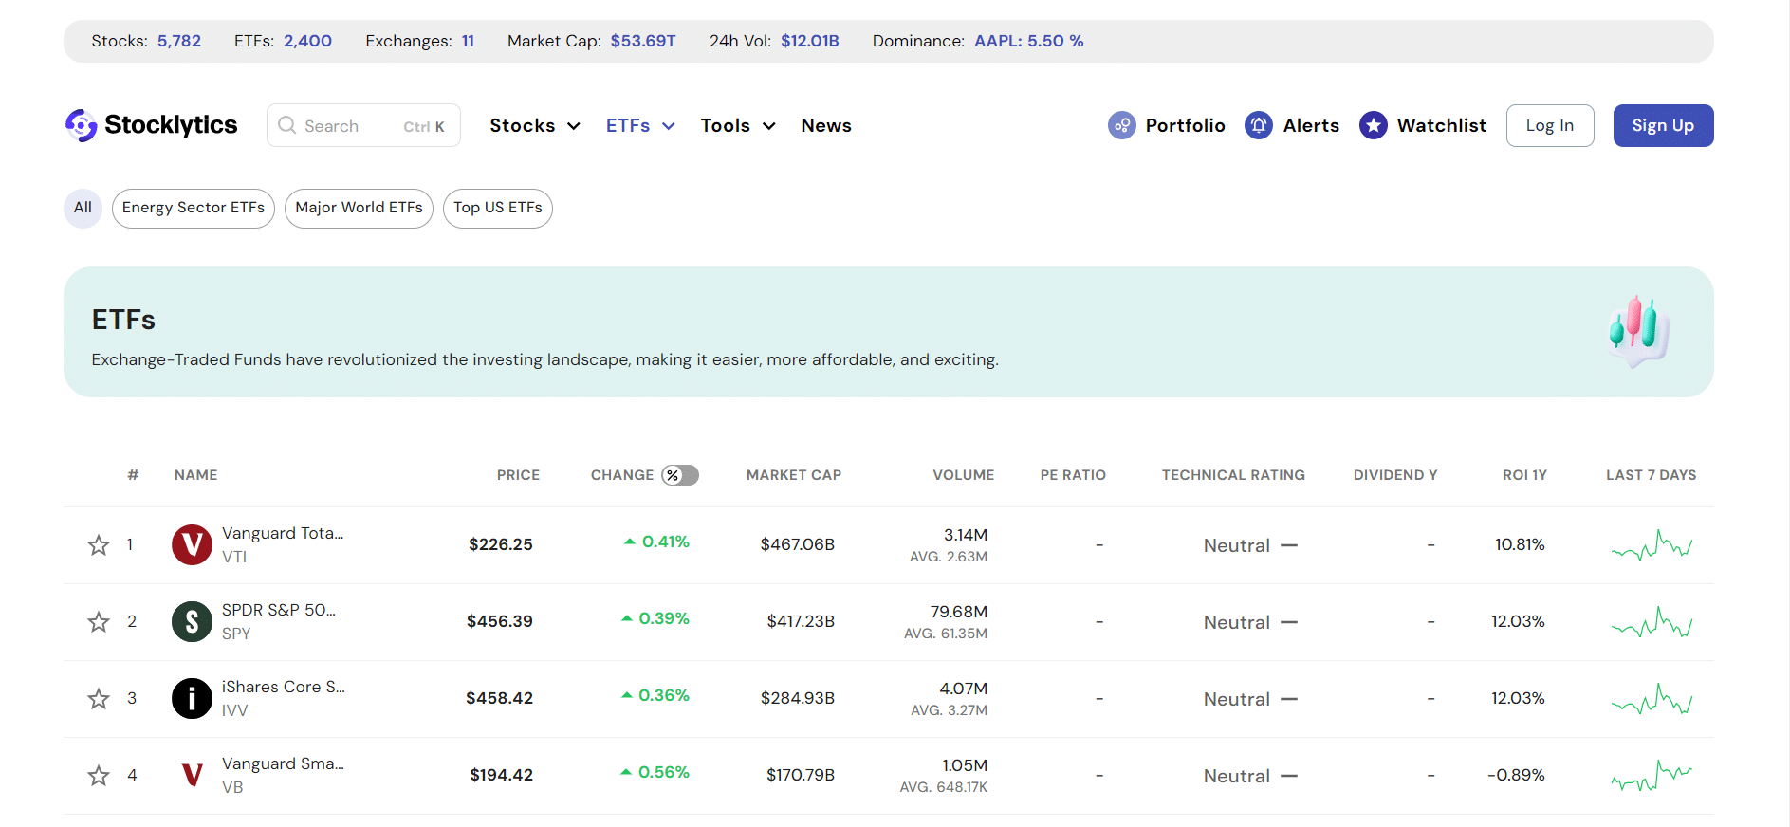This screenshot has width=1790, height=827.
Task: Open the SPDR S&P 50... ETF name
Action: (279, 610)
